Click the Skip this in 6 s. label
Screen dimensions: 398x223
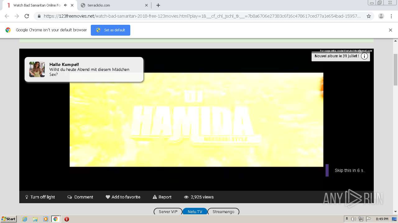click(x=349, y=170)
